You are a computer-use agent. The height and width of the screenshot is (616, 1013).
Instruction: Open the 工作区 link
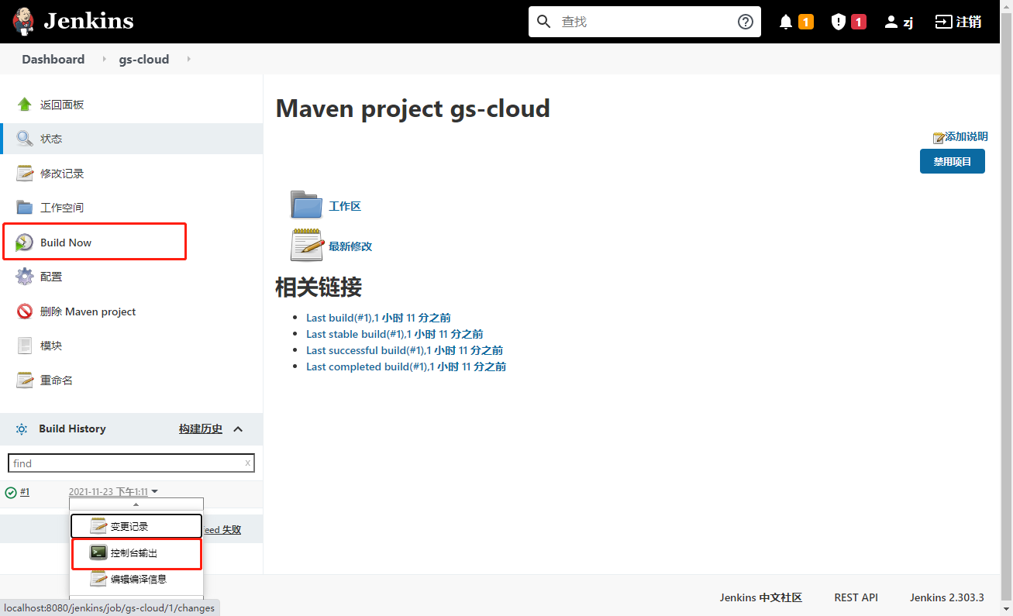[x=345, y=206]
